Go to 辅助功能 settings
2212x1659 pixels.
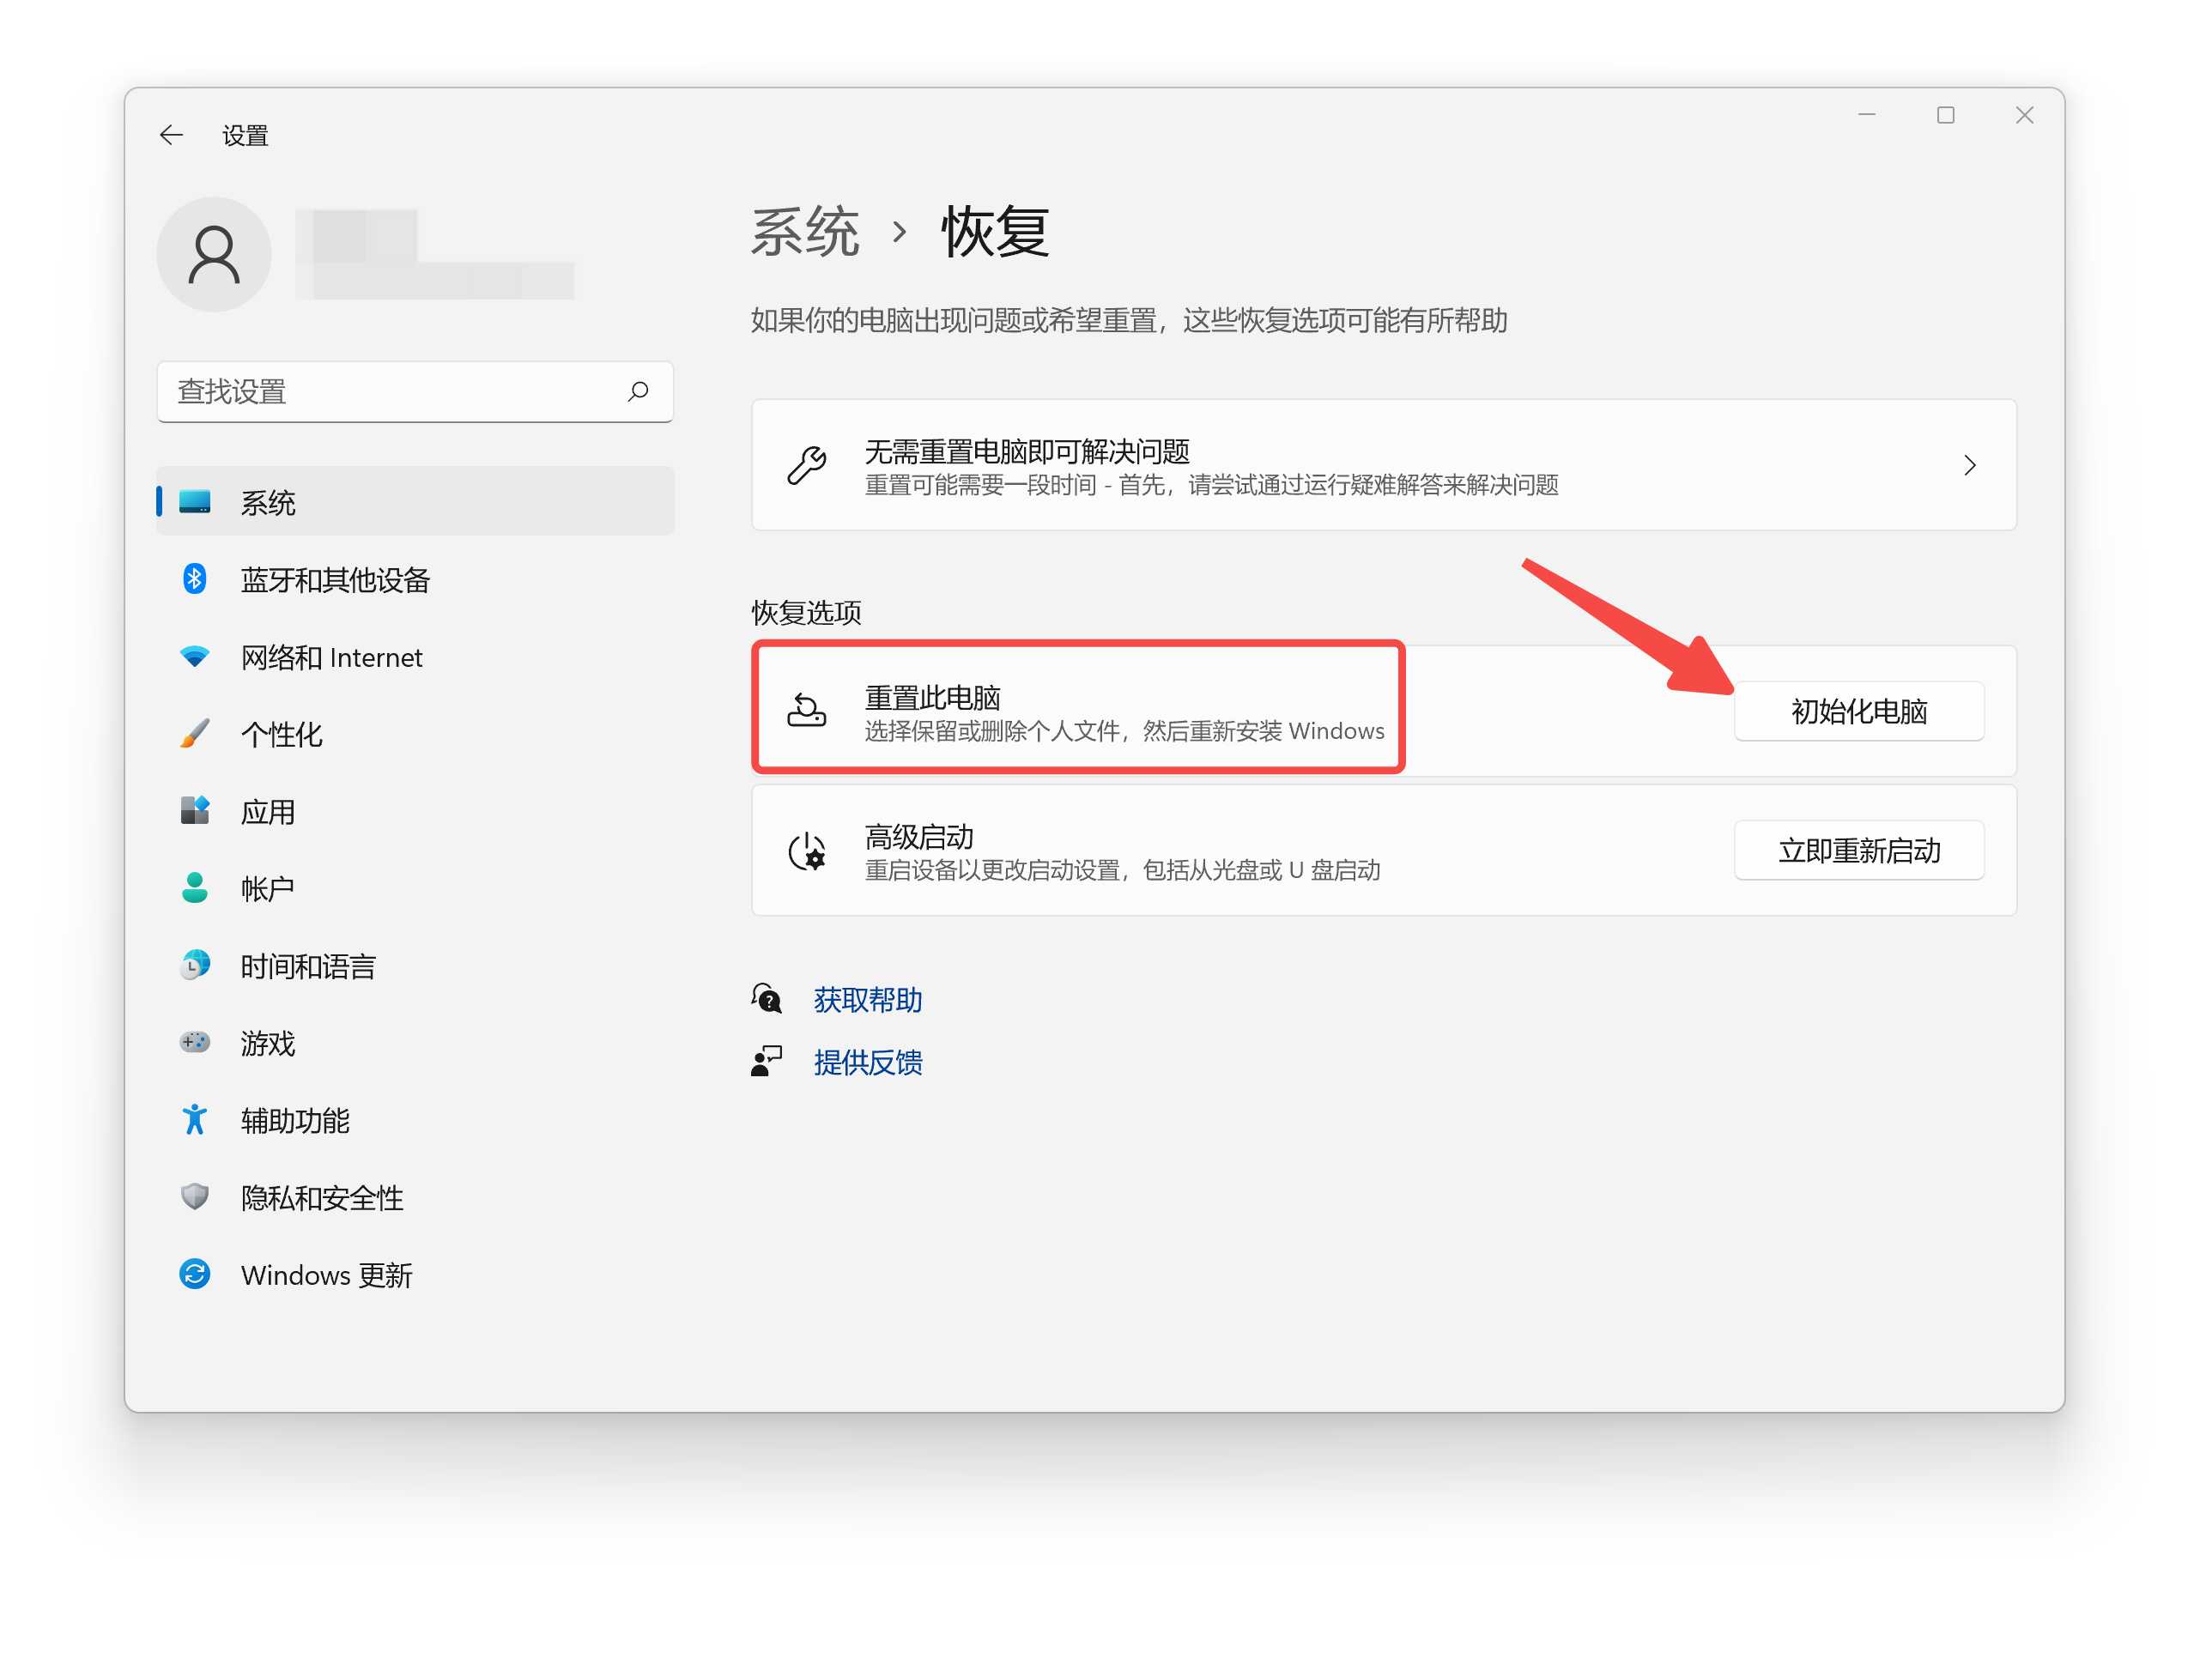(x=415, y=1120)
